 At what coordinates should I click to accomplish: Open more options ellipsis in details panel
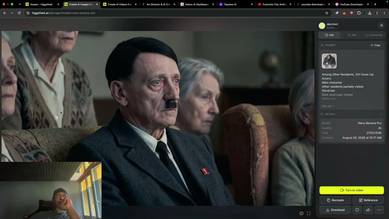coord(379,210)
